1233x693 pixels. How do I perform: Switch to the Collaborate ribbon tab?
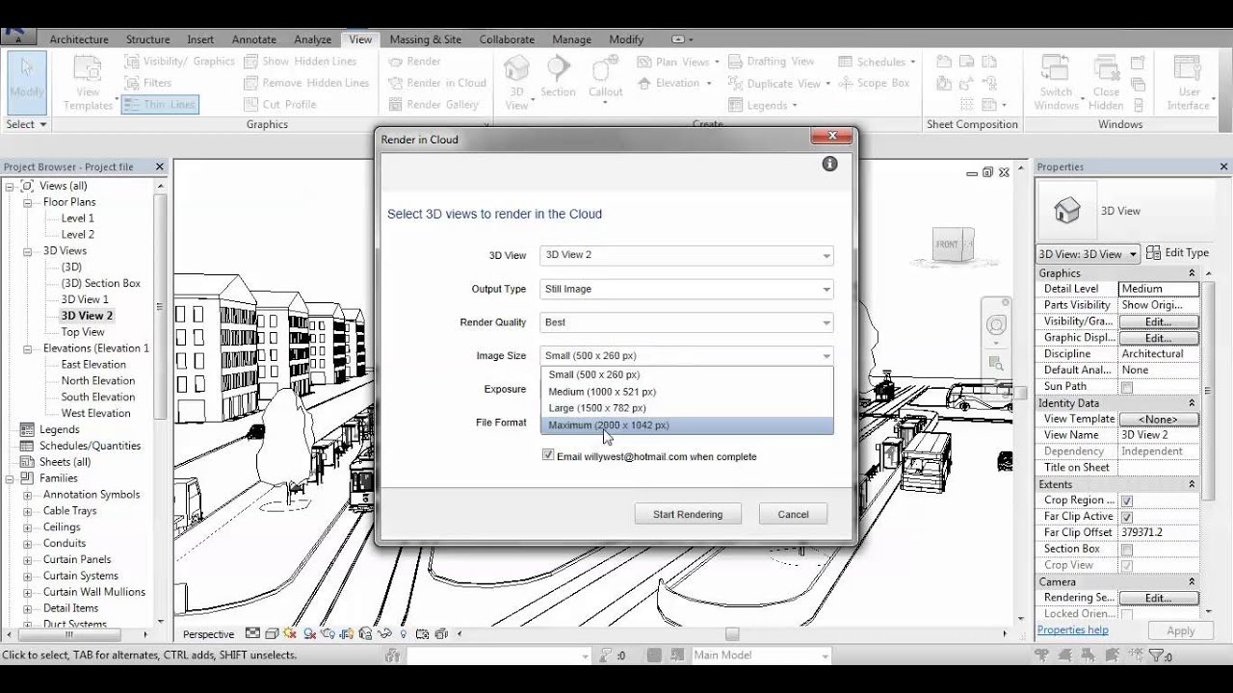pos(507,39)
